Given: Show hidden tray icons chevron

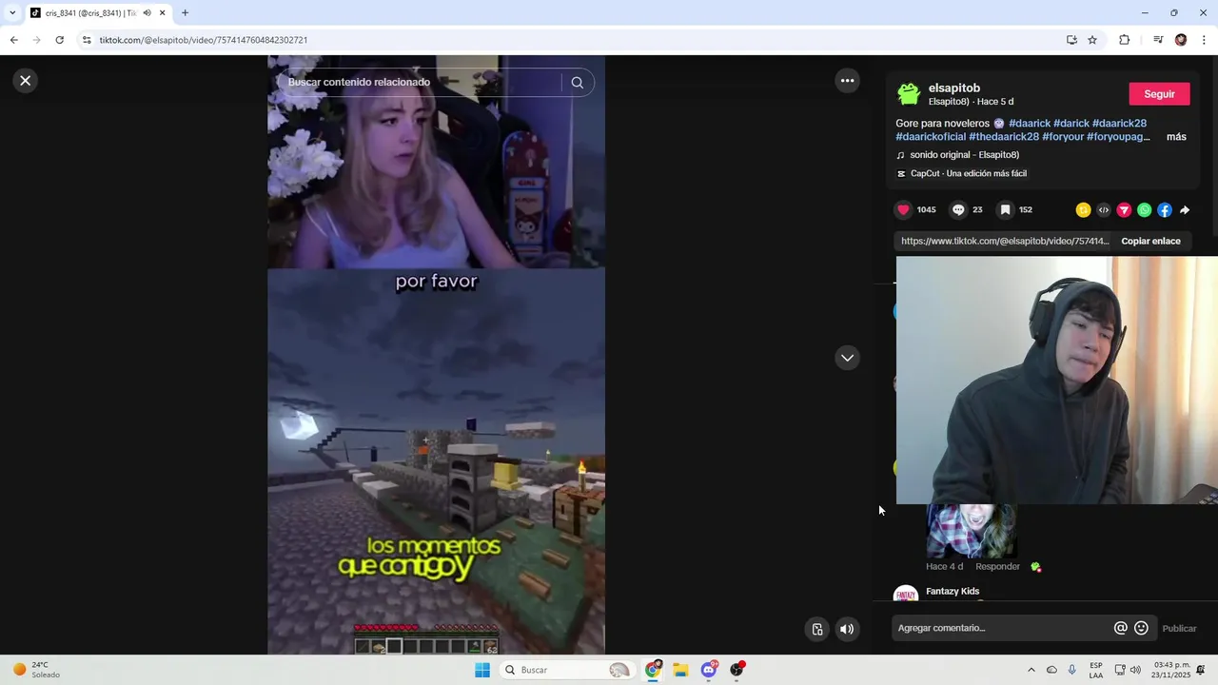Looking at the screenshot, I should [x=1031, y=670].
